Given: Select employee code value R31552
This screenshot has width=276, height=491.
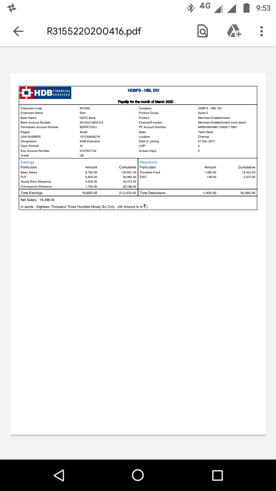Looking at the screenshot, I should 85,109.
